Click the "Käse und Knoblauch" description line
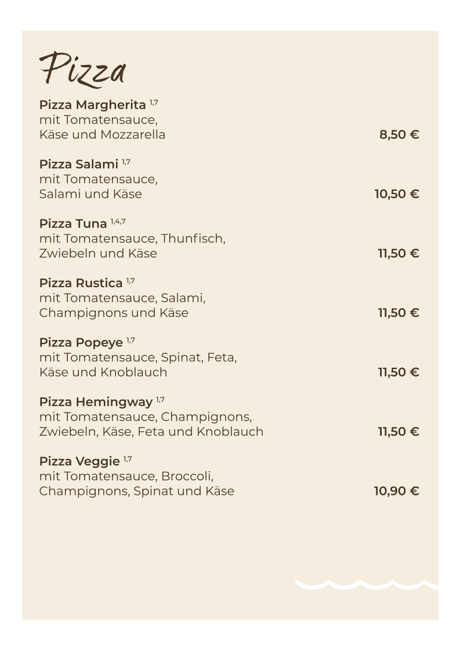 (103, 372)
